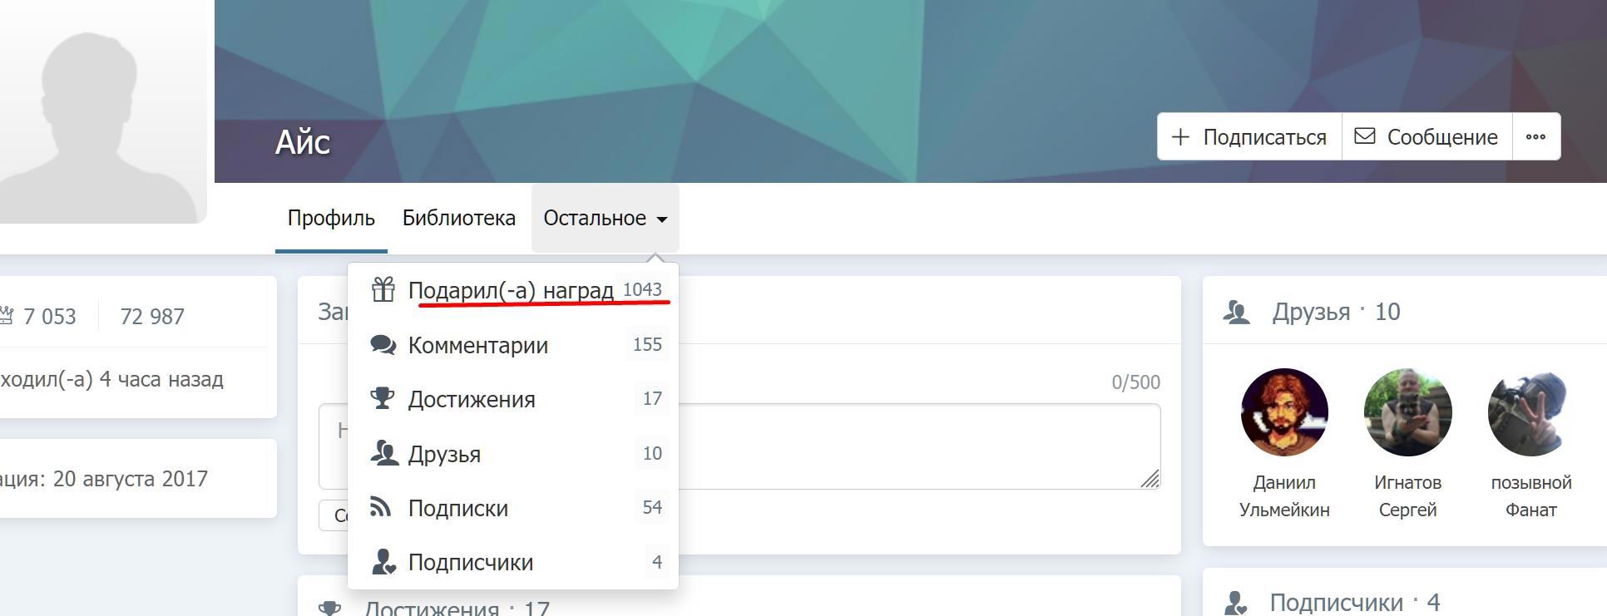
Task: Switch to the Библиотека tab
Action: click(459, 218)
